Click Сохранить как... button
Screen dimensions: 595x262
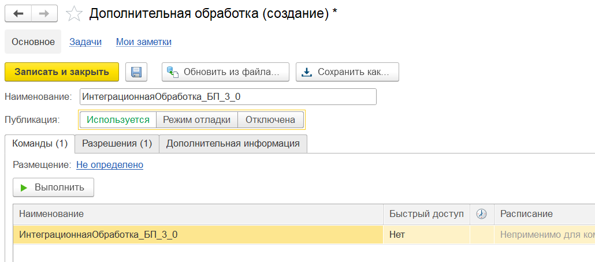tap(347, 72)
